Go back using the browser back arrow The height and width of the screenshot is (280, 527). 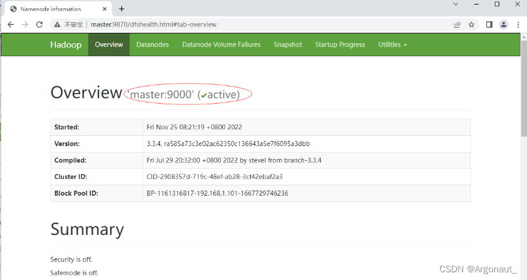pyautogui.click(x=11, y=24)
